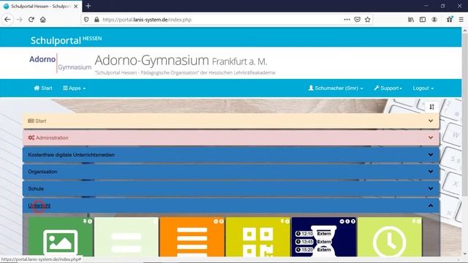Expand the Administration section chevron
The height and width of the screenshot is (263, 468).
pos(431,138)
